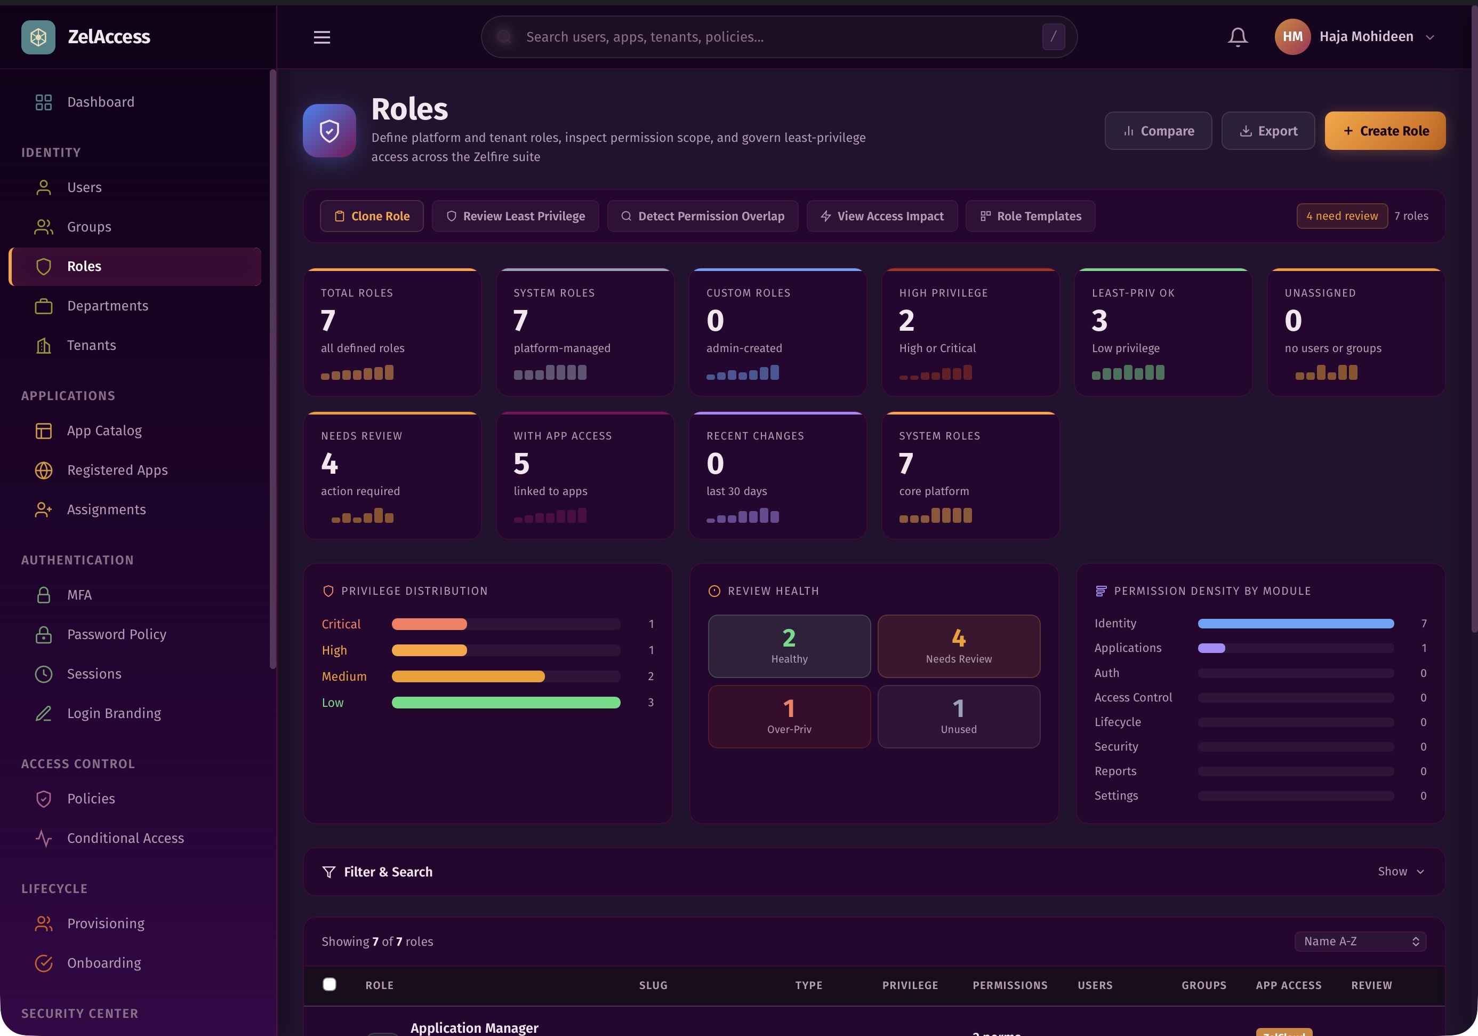Click the Low privilege distribution bar

tap(506, 703)
